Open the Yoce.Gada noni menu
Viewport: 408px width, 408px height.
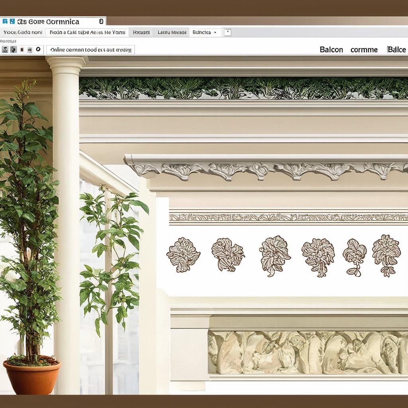(x=23, y=32)
